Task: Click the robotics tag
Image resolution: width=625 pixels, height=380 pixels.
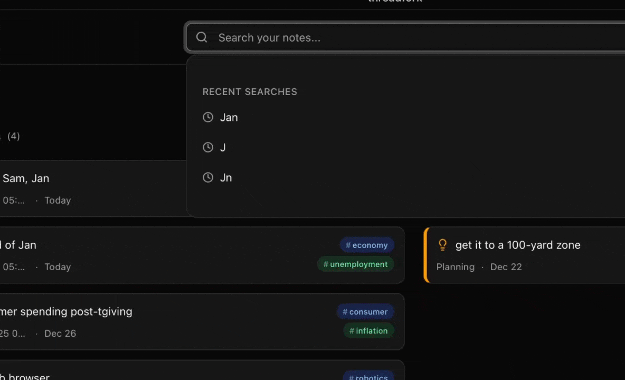Action: click(368, 376)
